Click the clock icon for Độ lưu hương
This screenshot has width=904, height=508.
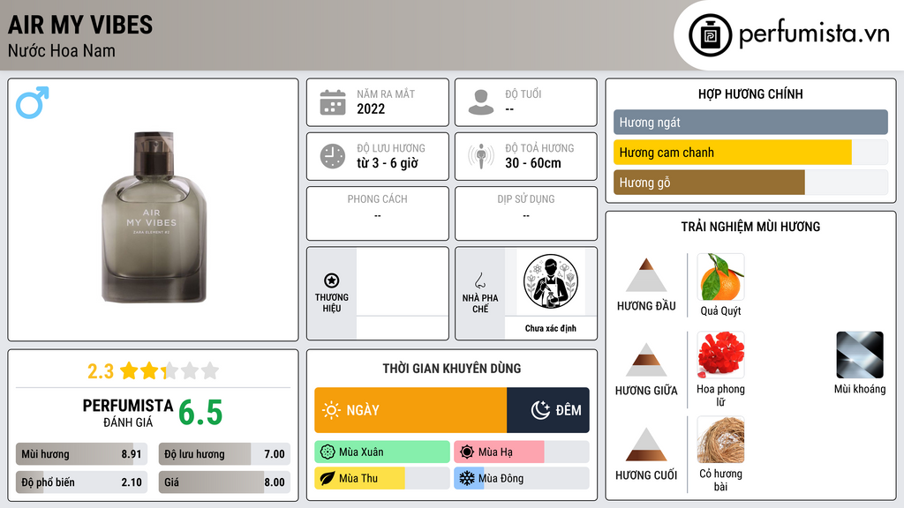tap(333, 156)
